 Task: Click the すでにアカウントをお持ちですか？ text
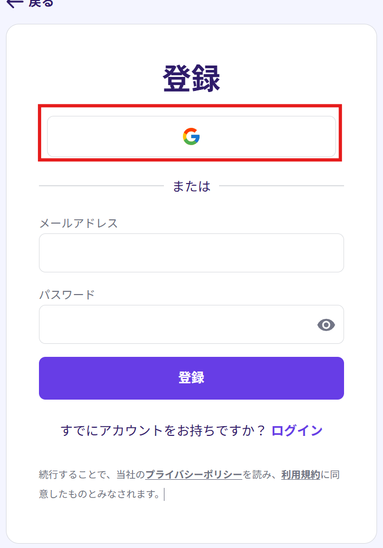point(163,430)
